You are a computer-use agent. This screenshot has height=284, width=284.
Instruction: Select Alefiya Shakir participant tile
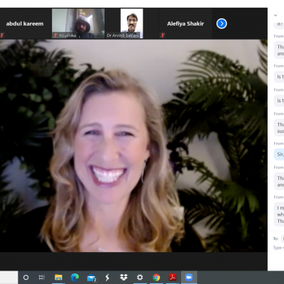coord(185,23)
